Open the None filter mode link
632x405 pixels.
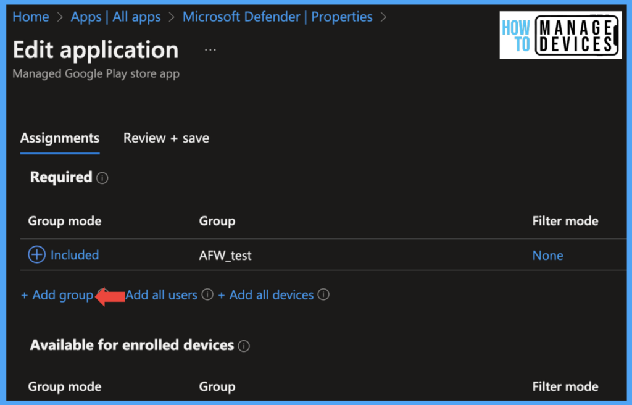(x=548, y=256)
